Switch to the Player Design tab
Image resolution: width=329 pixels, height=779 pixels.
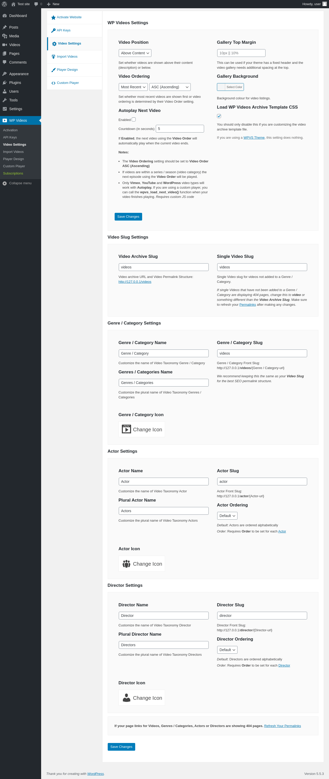[67, 69]
